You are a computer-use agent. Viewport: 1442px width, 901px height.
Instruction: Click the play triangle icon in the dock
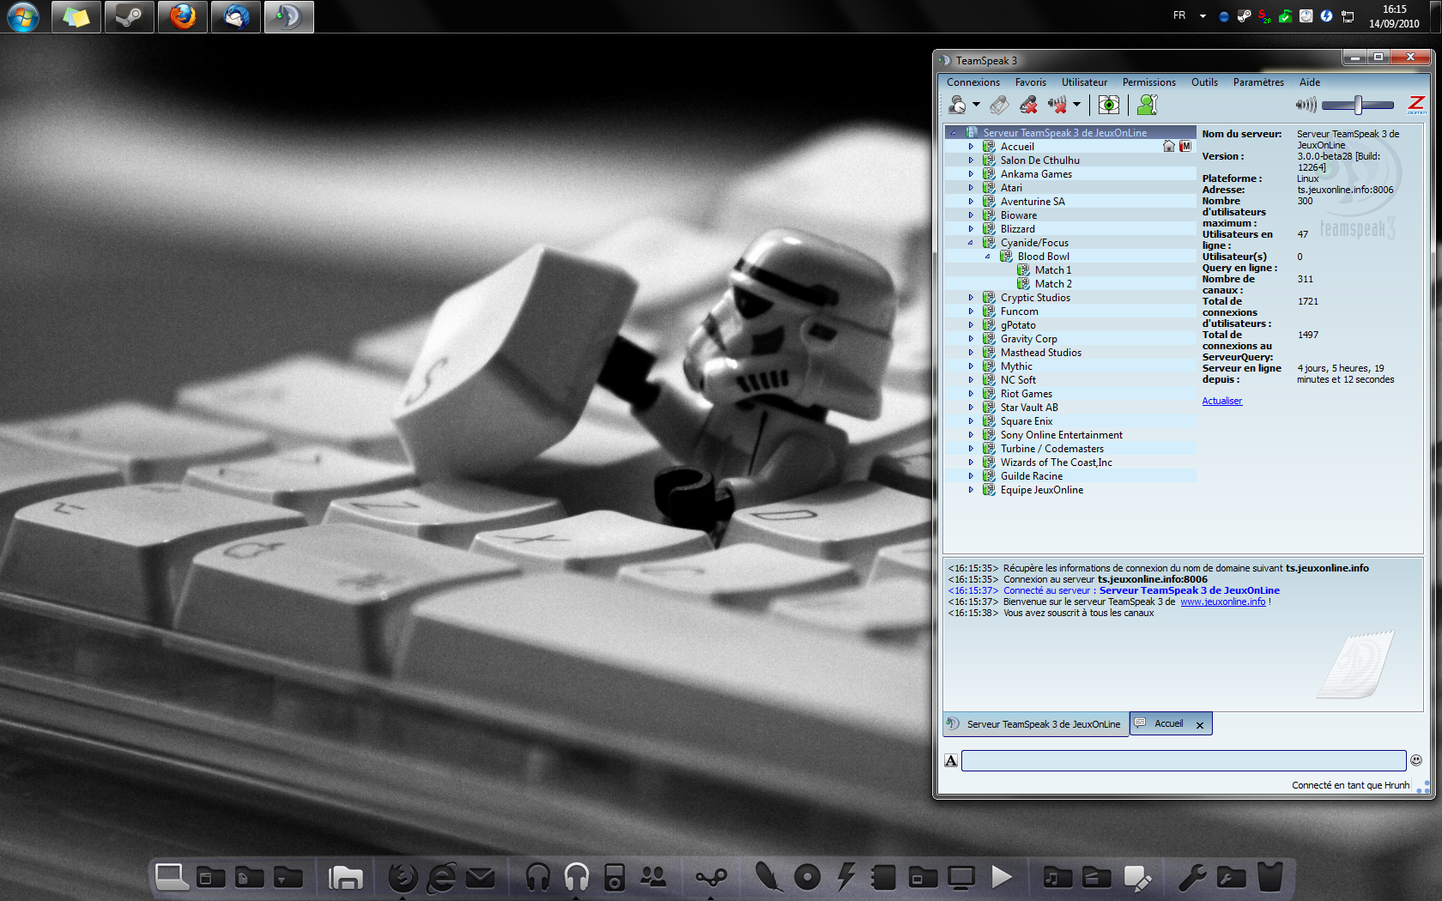(1001, 877)
